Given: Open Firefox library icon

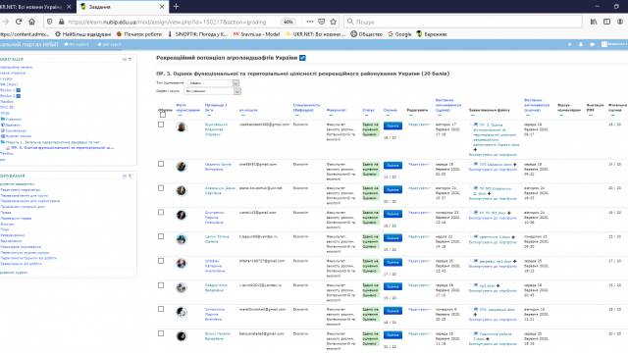Looking at the screenshot, I should click(x=594, y=22).
